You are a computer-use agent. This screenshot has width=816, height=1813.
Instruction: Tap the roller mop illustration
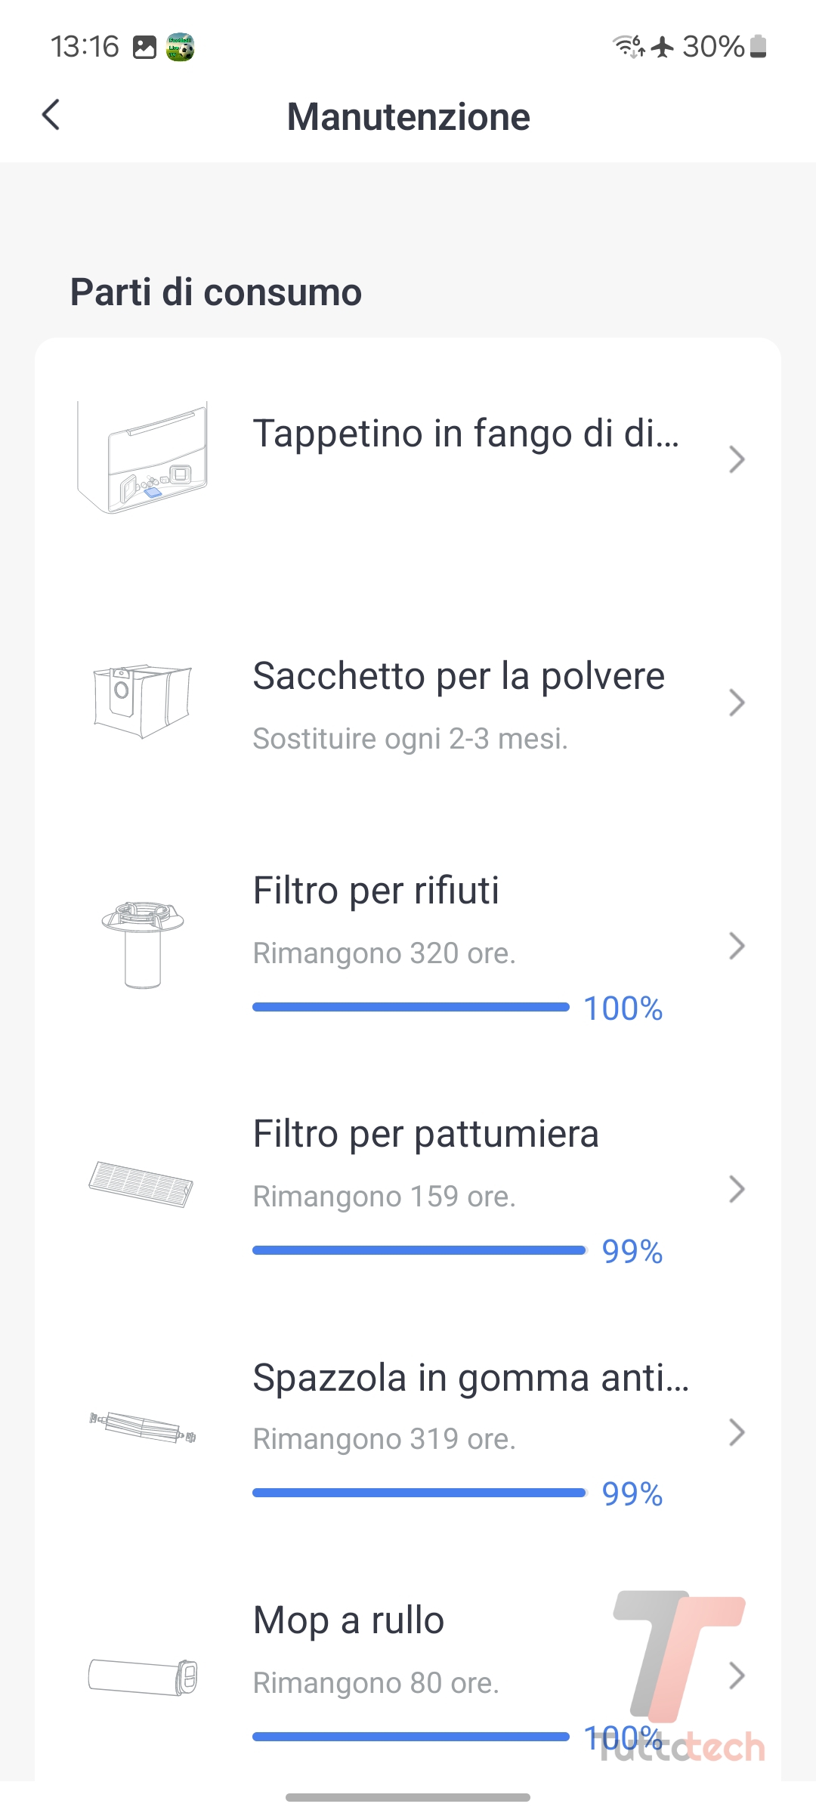click(x=143, y=1676)
